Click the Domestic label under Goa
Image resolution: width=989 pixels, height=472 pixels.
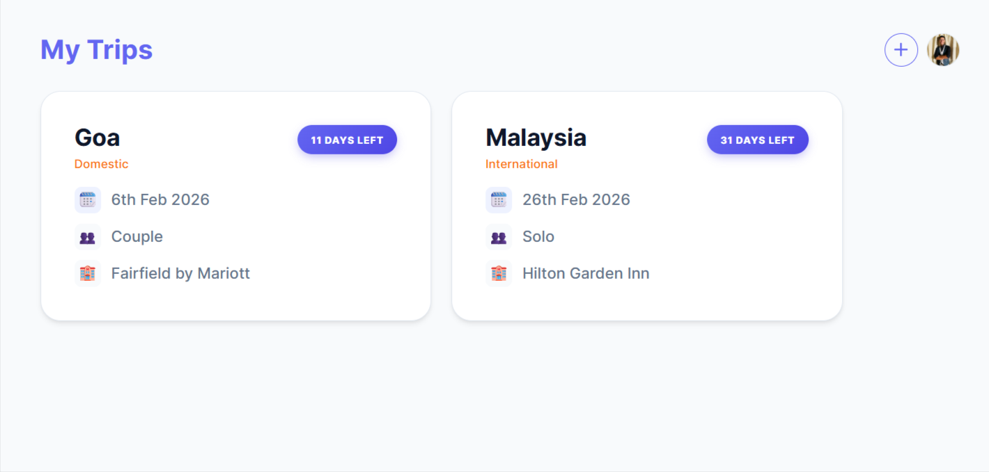(101, 164)
